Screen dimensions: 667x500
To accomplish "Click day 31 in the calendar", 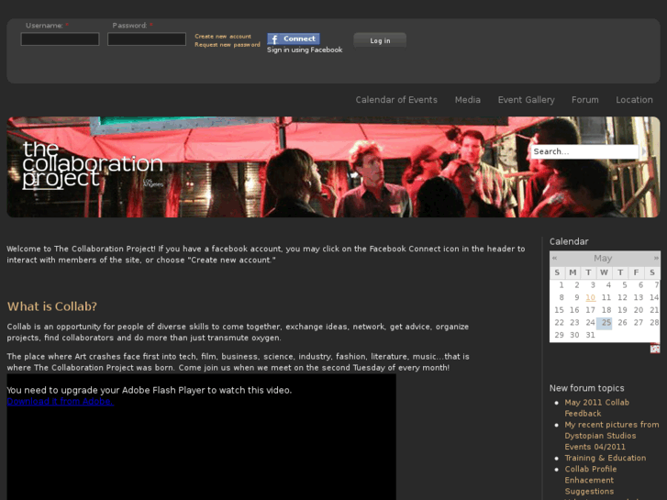I will (590, 335).
